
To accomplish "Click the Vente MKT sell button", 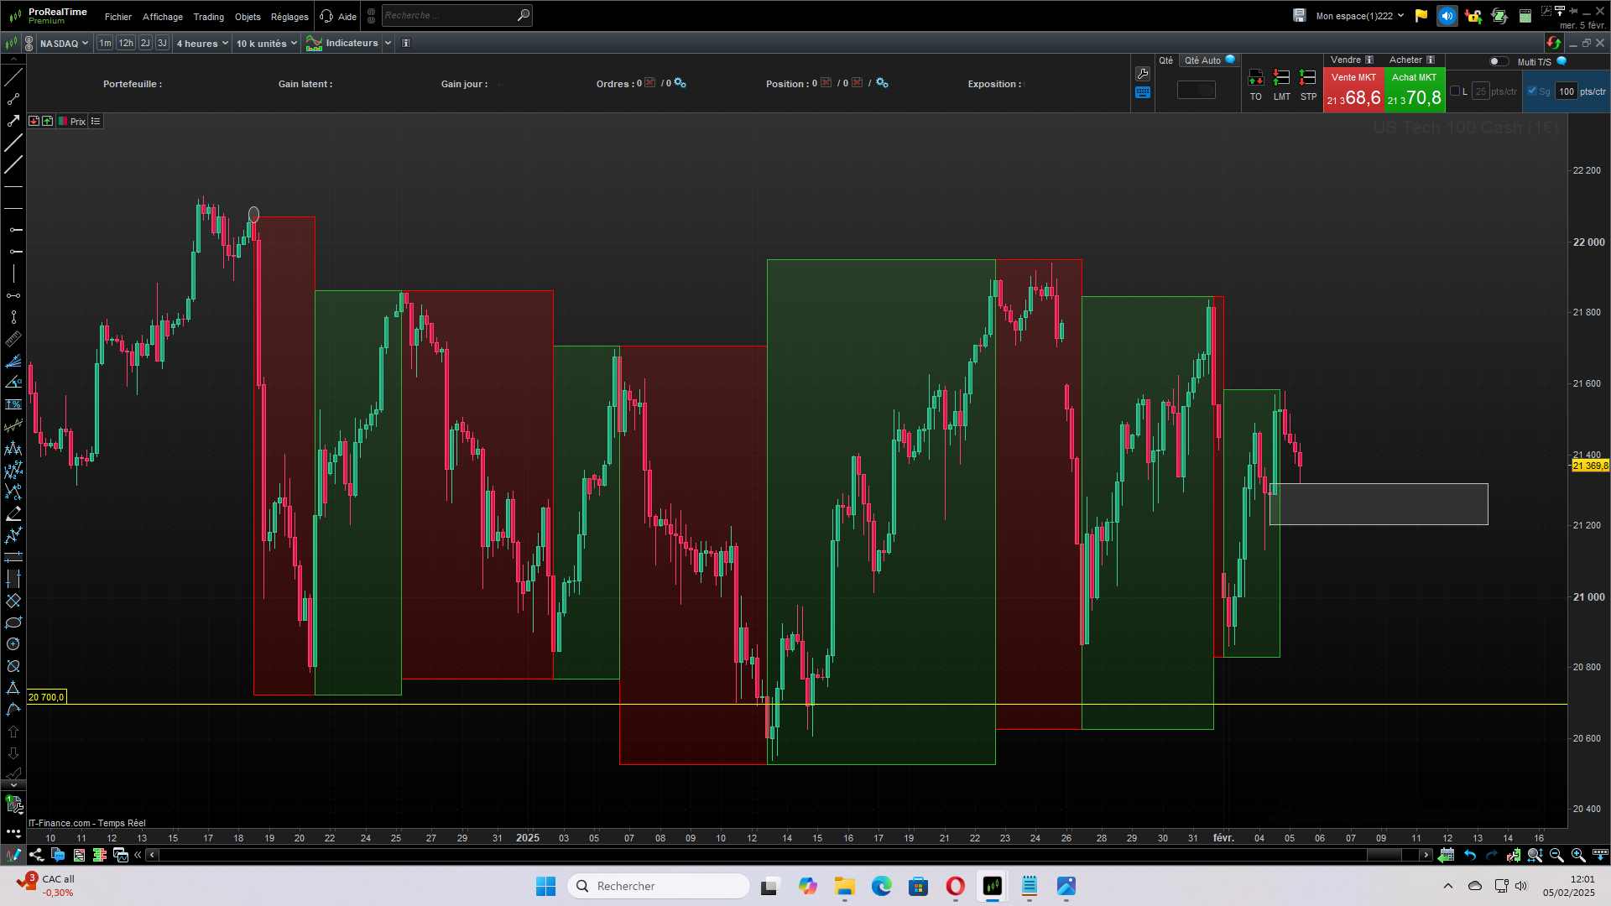I will [1353, 90].
